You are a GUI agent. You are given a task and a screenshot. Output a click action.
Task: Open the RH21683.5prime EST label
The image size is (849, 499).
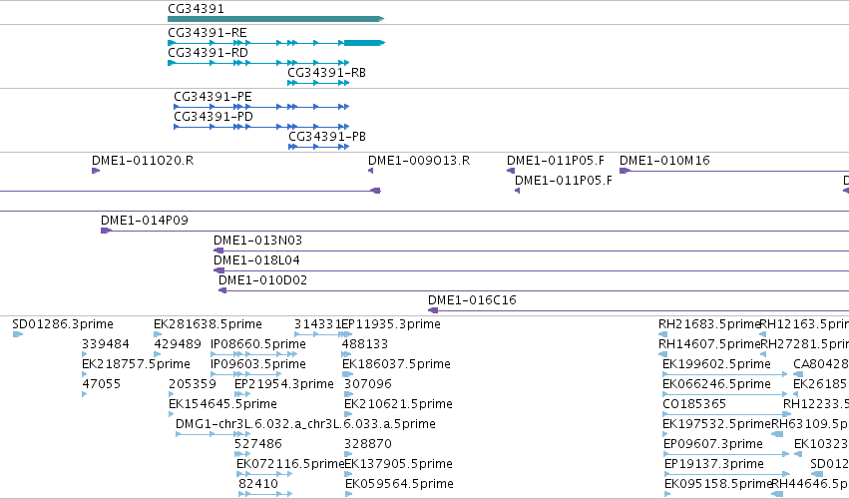709,324
